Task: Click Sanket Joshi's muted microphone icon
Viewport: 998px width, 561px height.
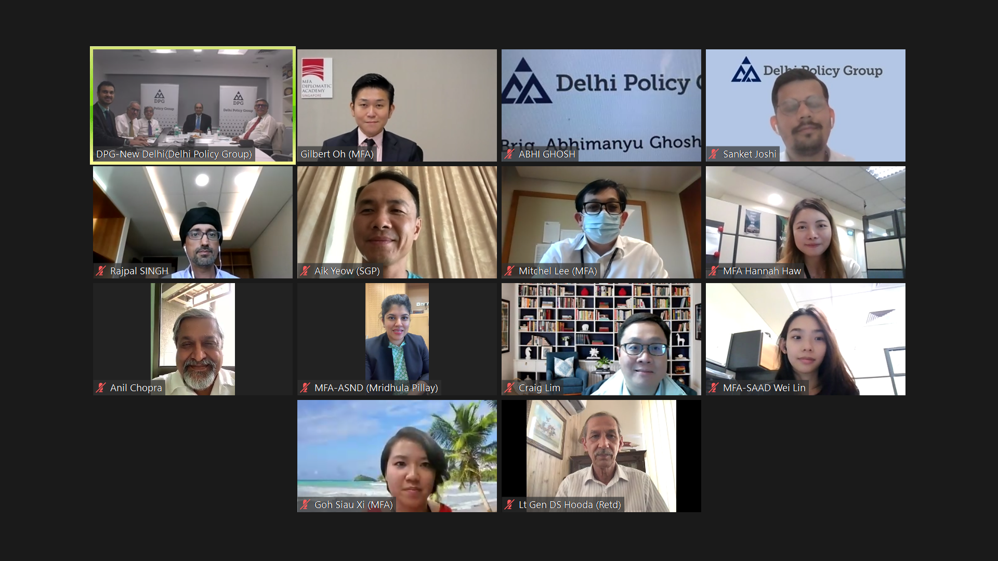Action: click(x=714, y=154)
